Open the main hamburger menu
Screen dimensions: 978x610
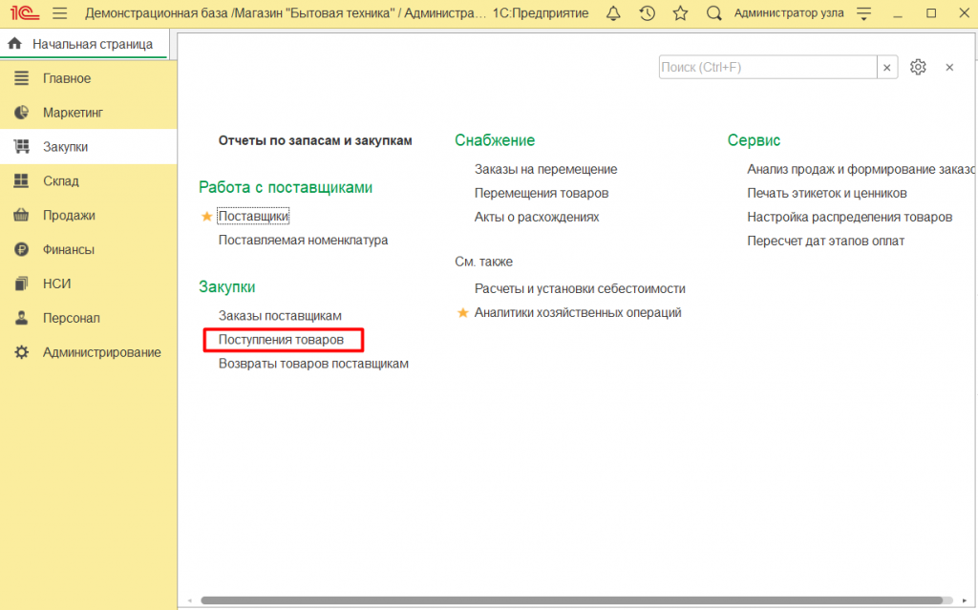pos(59,12)
